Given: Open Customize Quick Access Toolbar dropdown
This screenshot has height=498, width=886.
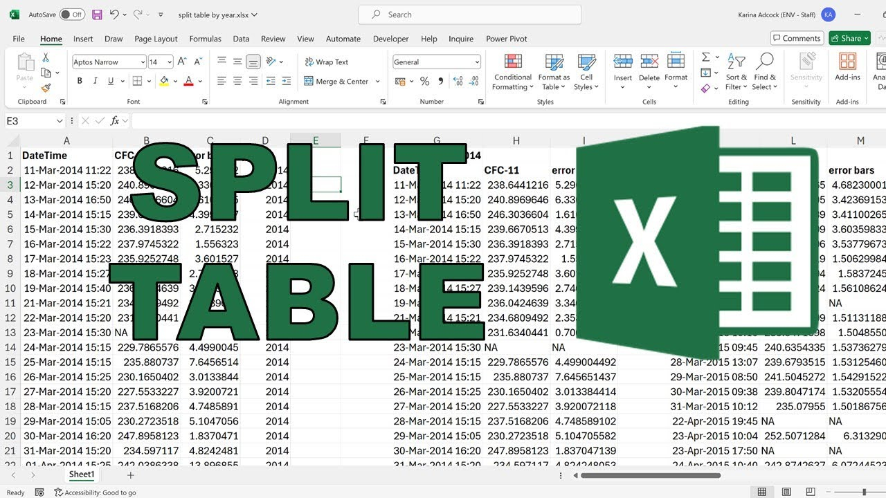Looking at the screenshot, I should point(161,15).
